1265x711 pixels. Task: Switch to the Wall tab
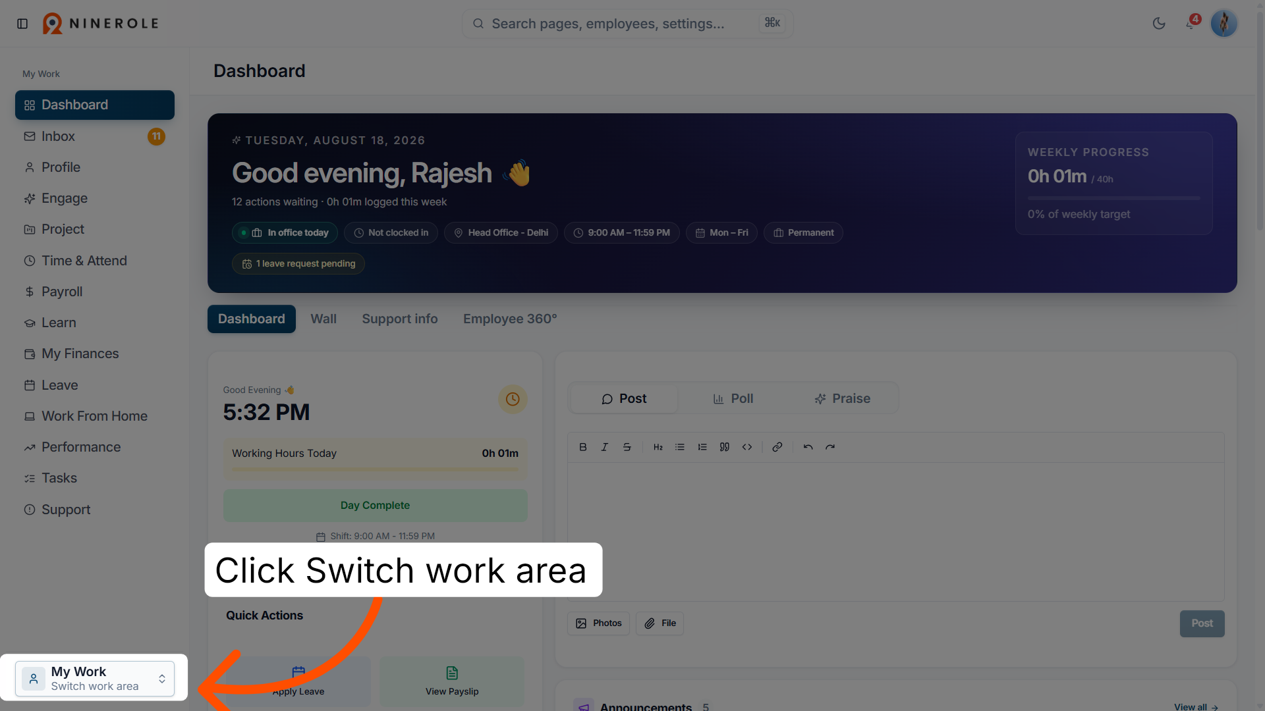point(323,319)
